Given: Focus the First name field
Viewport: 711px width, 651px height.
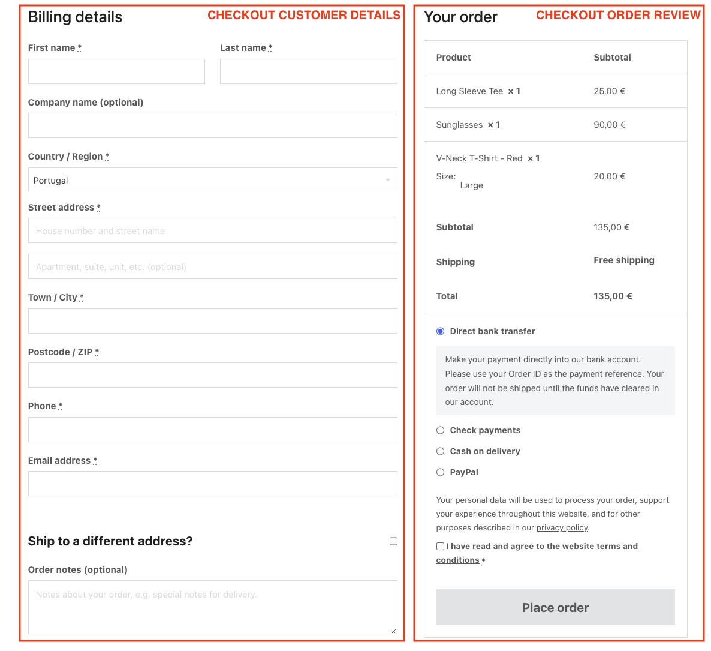Looking at the screenshot, I should pyautogui.click(x=116, y=71).
